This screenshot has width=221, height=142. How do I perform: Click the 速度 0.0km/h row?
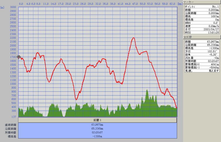(x=201, y=26)
